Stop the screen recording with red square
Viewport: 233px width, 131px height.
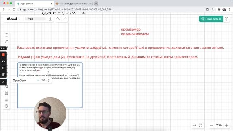pos(3,55)
